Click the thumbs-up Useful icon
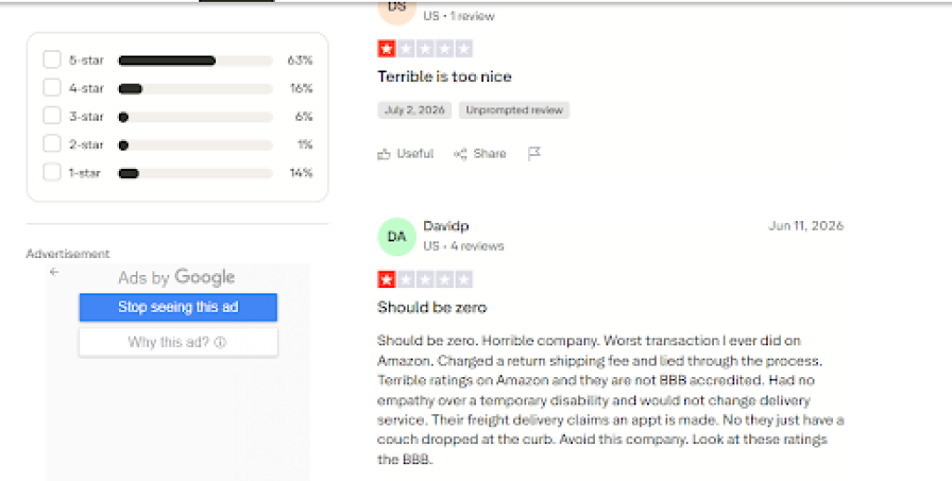The width and height of the screenshot is (952, 481). point(383,154)
